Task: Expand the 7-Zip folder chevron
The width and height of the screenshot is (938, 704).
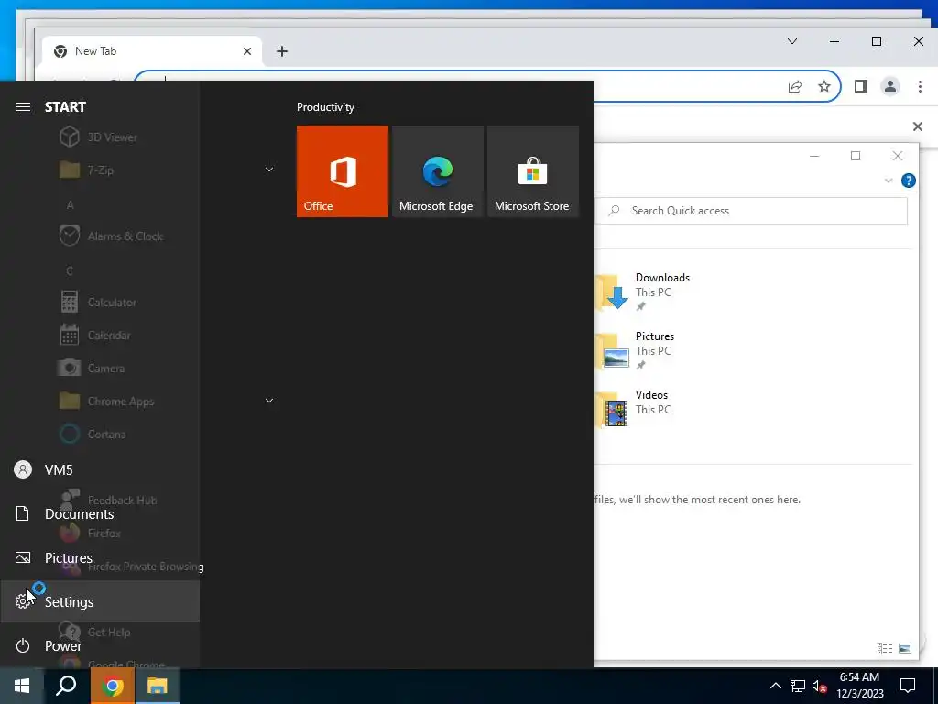Action: (269, 170)
